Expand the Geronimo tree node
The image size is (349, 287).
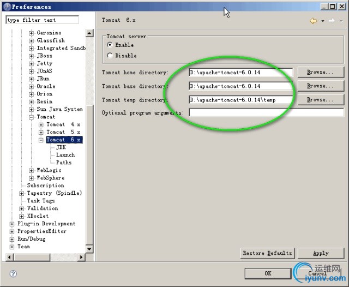[x=32, y=33]
